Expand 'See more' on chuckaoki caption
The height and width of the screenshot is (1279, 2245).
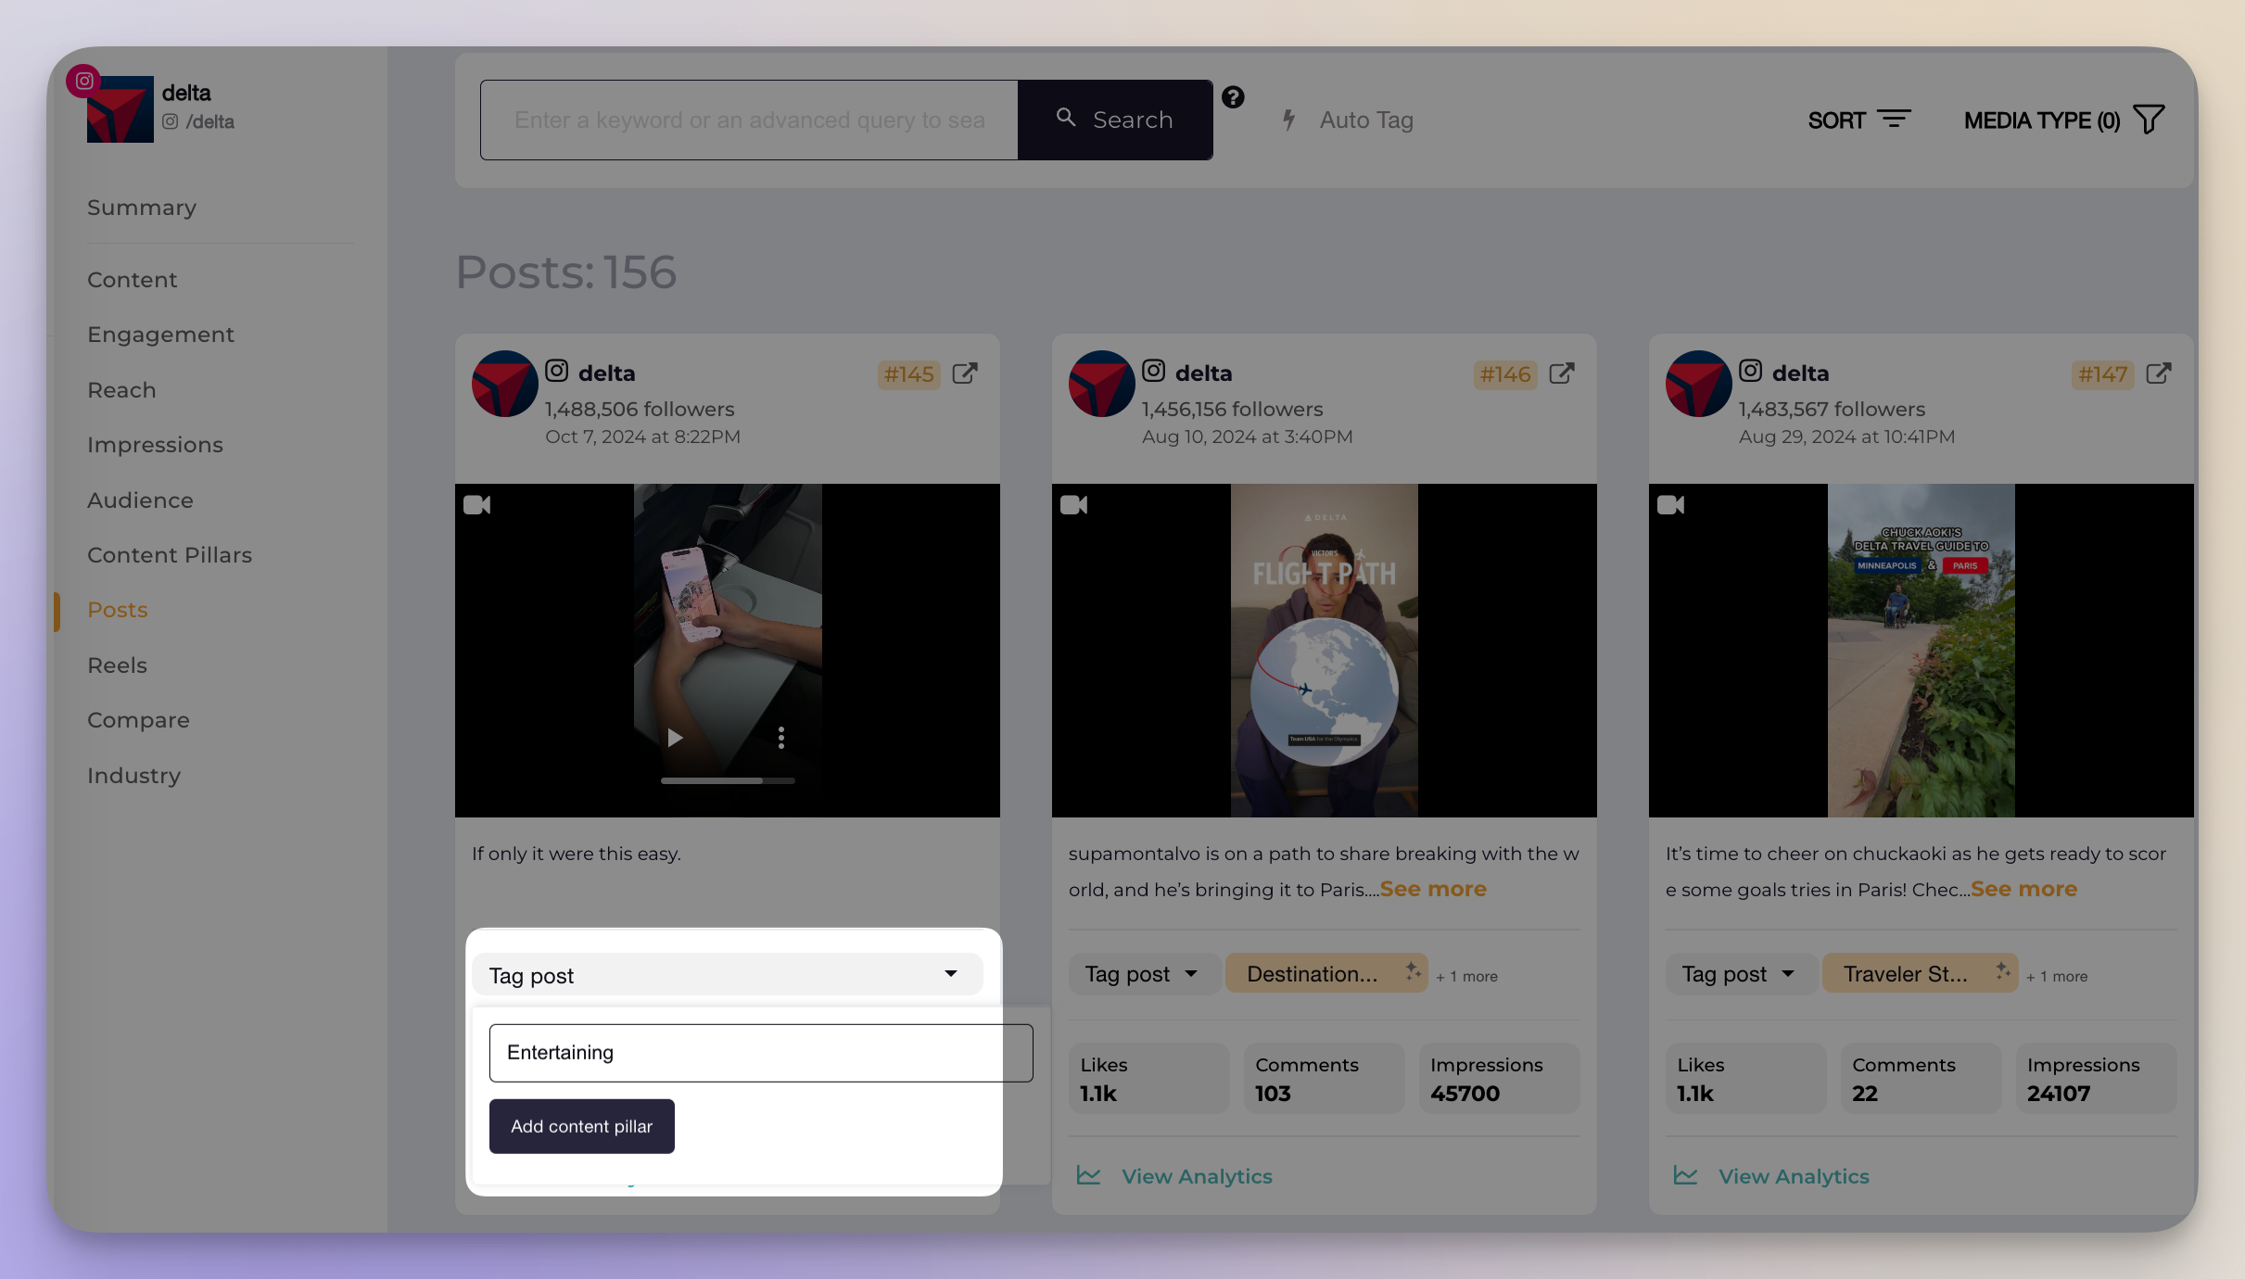(x=2024, y=889)
